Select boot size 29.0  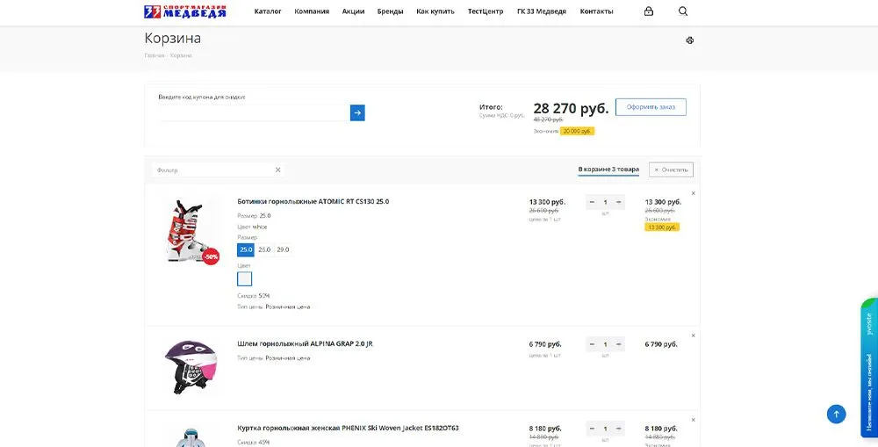pos(283,250)
